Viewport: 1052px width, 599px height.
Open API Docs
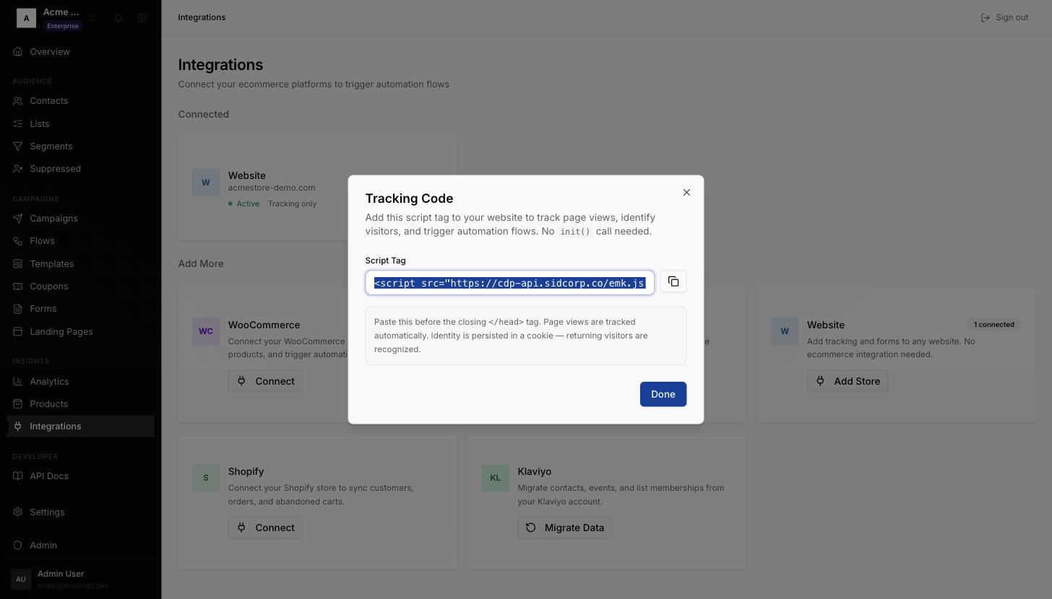[81, 476]
